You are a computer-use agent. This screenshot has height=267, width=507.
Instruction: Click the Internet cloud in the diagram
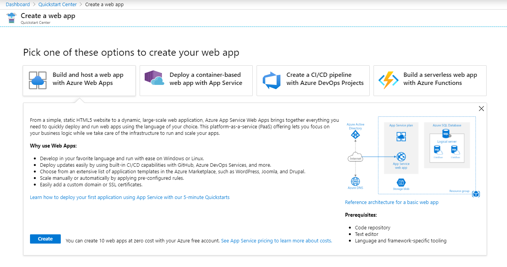355,158
